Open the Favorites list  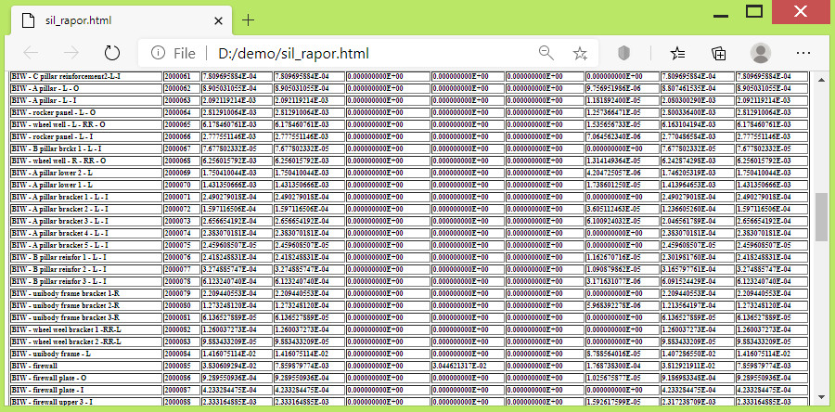(678, 53)
